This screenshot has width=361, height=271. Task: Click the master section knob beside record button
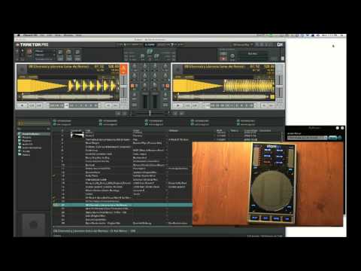[x=232, y=56]
